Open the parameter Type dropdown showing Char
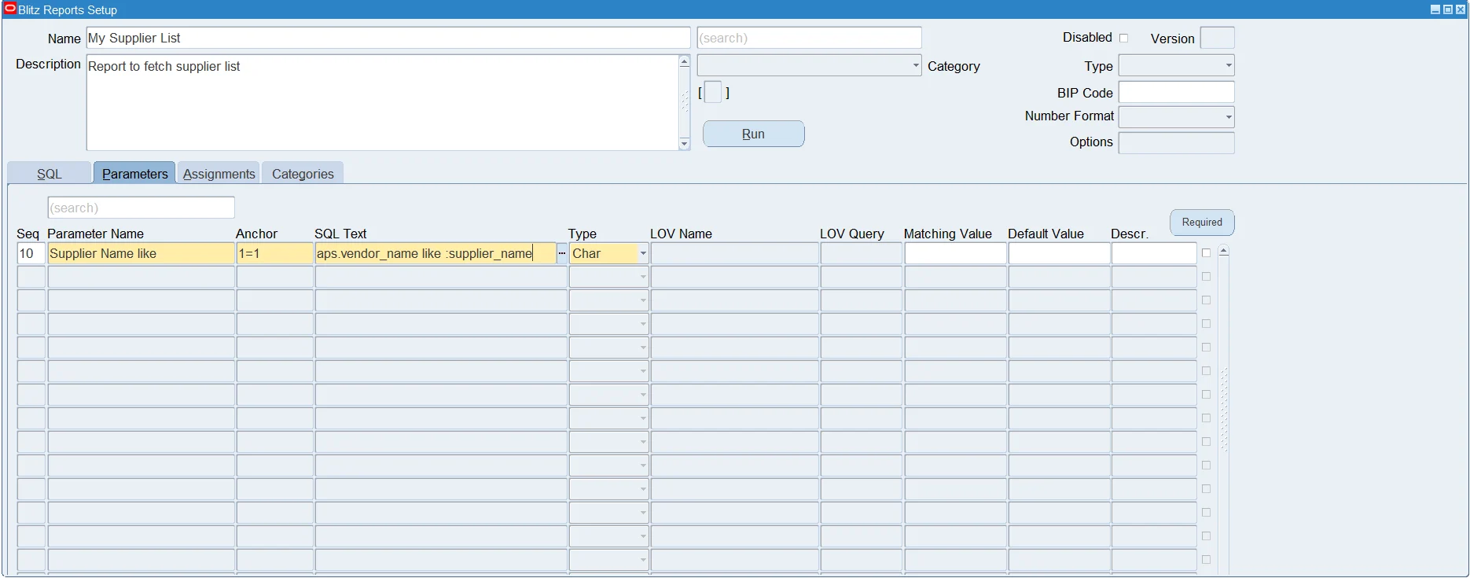This screenshot has height=578, width=1470. 643,253
